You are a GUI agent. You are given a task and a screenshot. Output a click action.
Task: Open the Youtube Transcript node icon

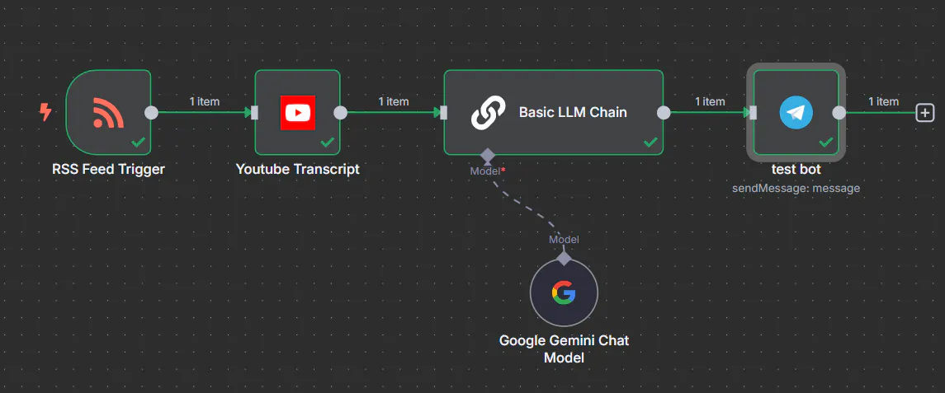point(298,113)
